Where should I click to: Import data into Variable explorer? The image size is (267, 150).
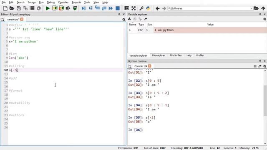[129, 19]
